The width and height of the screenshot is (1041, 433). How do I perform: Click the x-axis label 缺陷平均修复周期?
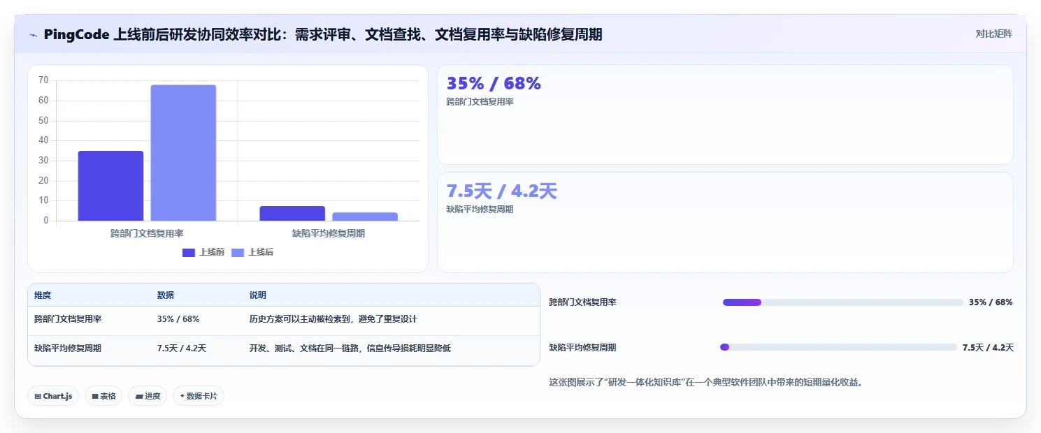point(329,233)
